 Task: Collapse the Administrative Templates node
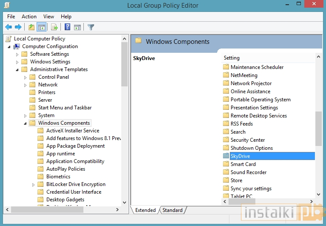(x=17, y=70)
